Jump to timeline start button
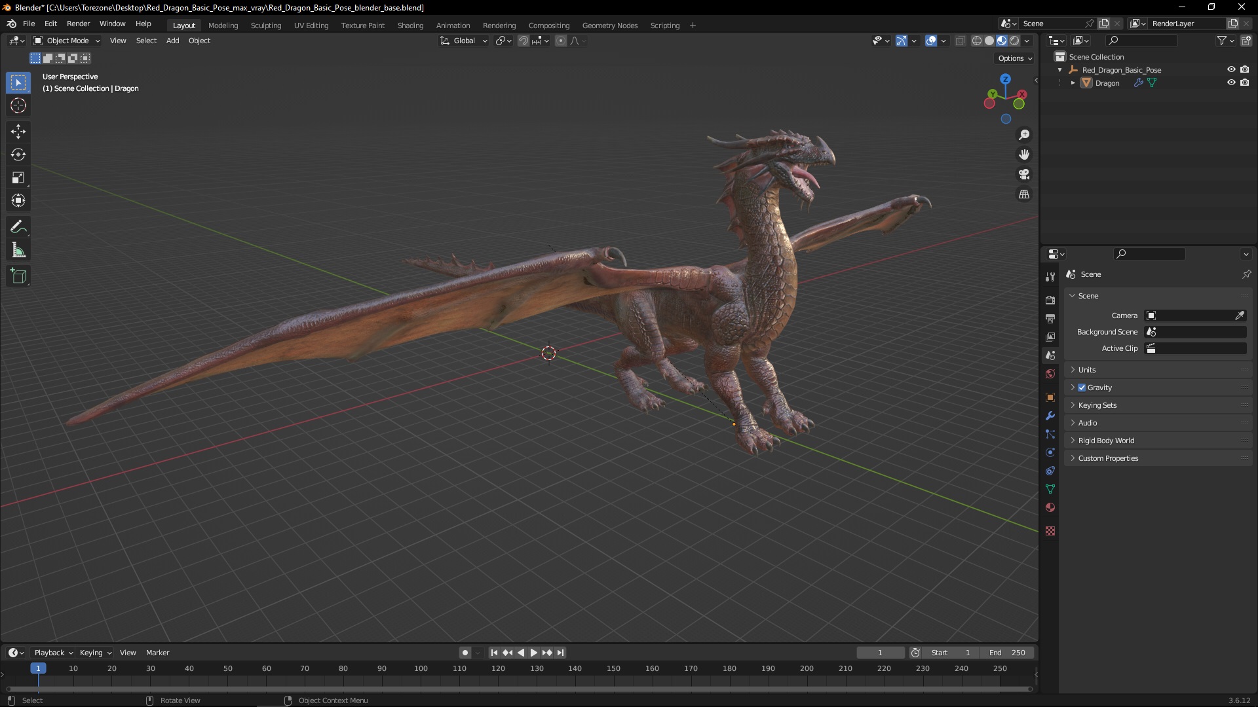Image resolution: width=1258 pixels, height=707 pixels. (x=494, y=653)
